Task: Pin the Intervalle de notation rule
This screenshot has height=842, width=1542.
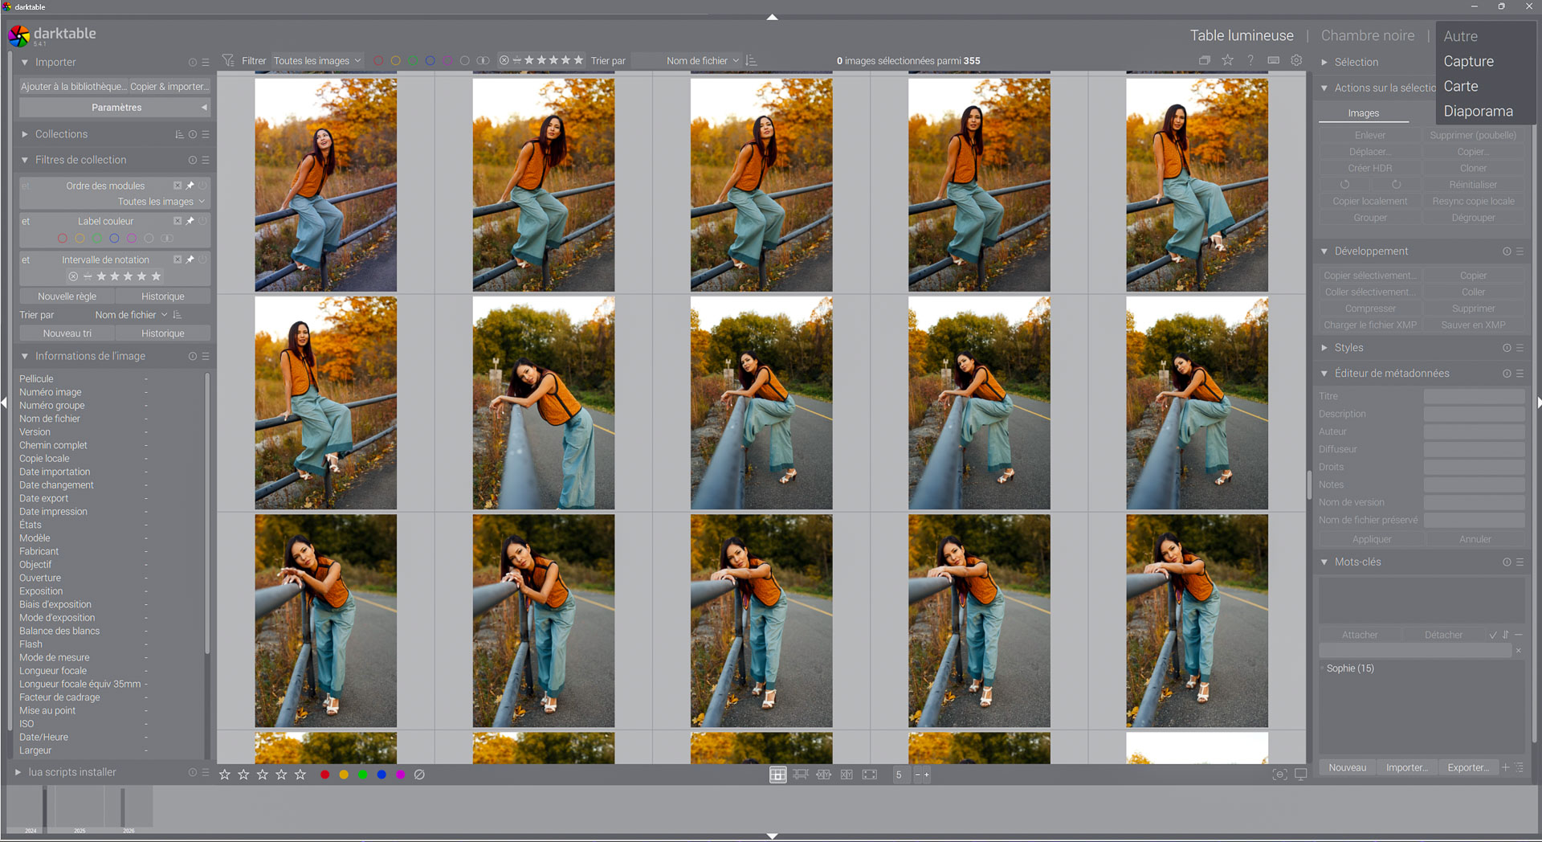Action: tap(190, 260)
